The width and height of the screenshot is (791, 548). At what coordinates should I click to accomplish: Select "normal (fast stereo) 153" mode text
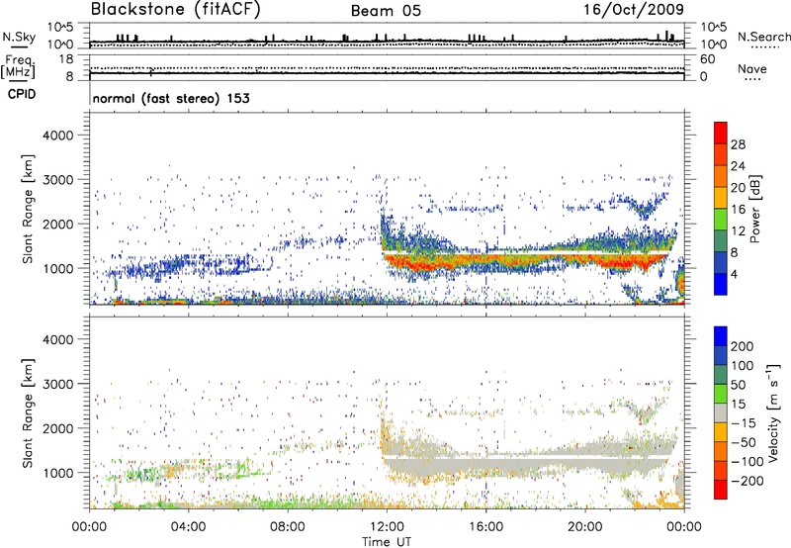pyautogui.click(x=171, y=98)
